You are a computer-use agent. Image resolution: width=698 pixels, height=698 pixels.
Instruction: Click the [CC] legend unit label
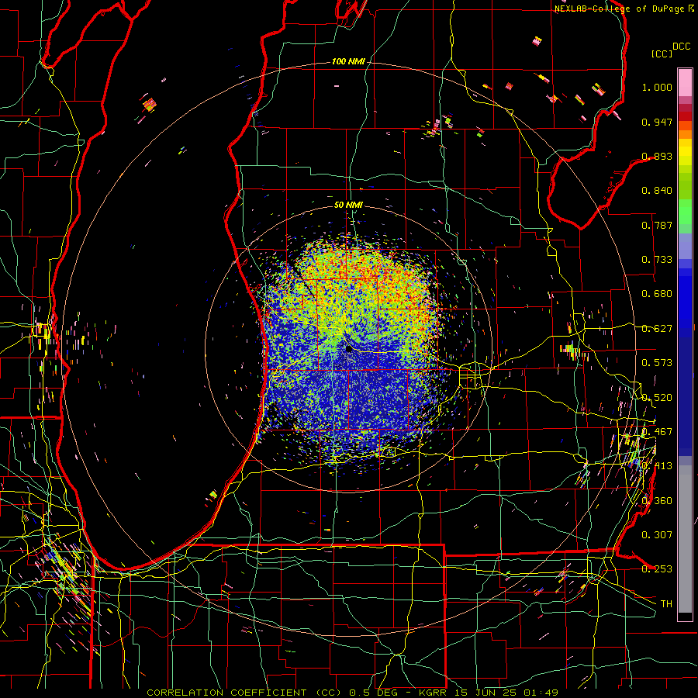pos(662,54)
